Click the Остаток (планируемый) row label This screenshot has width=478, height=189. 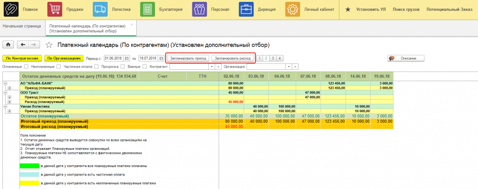44,116
